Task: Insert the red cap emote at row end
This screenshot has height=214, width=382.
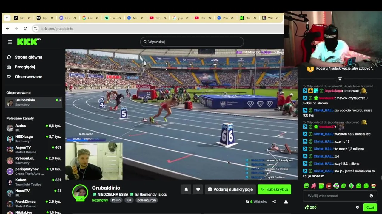Action: point(373,186)
